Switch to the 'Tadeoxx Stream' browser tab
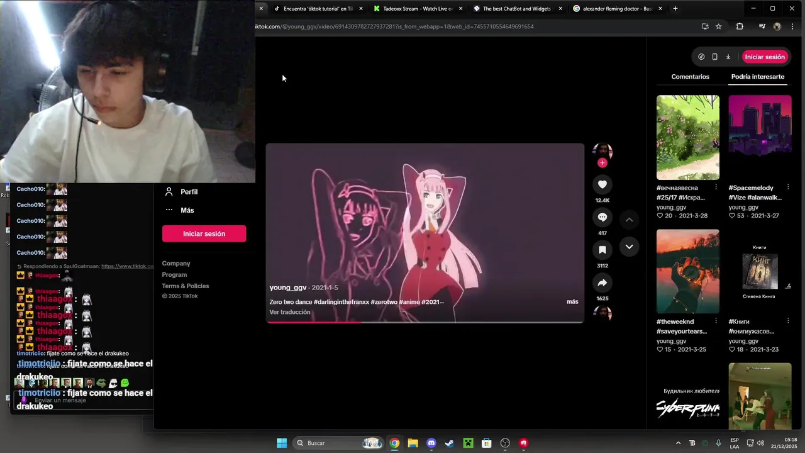Screen dimensions: 805x453 pyautogui.click(x=417, y=9)
